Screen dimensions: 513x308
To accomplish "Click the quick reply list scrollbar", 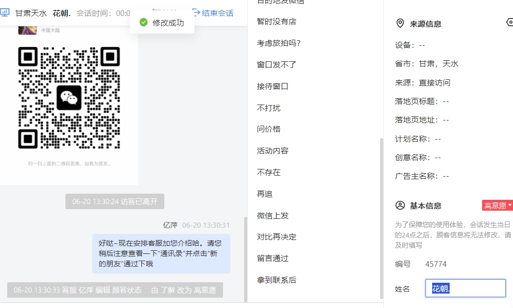I will [381, 219].
